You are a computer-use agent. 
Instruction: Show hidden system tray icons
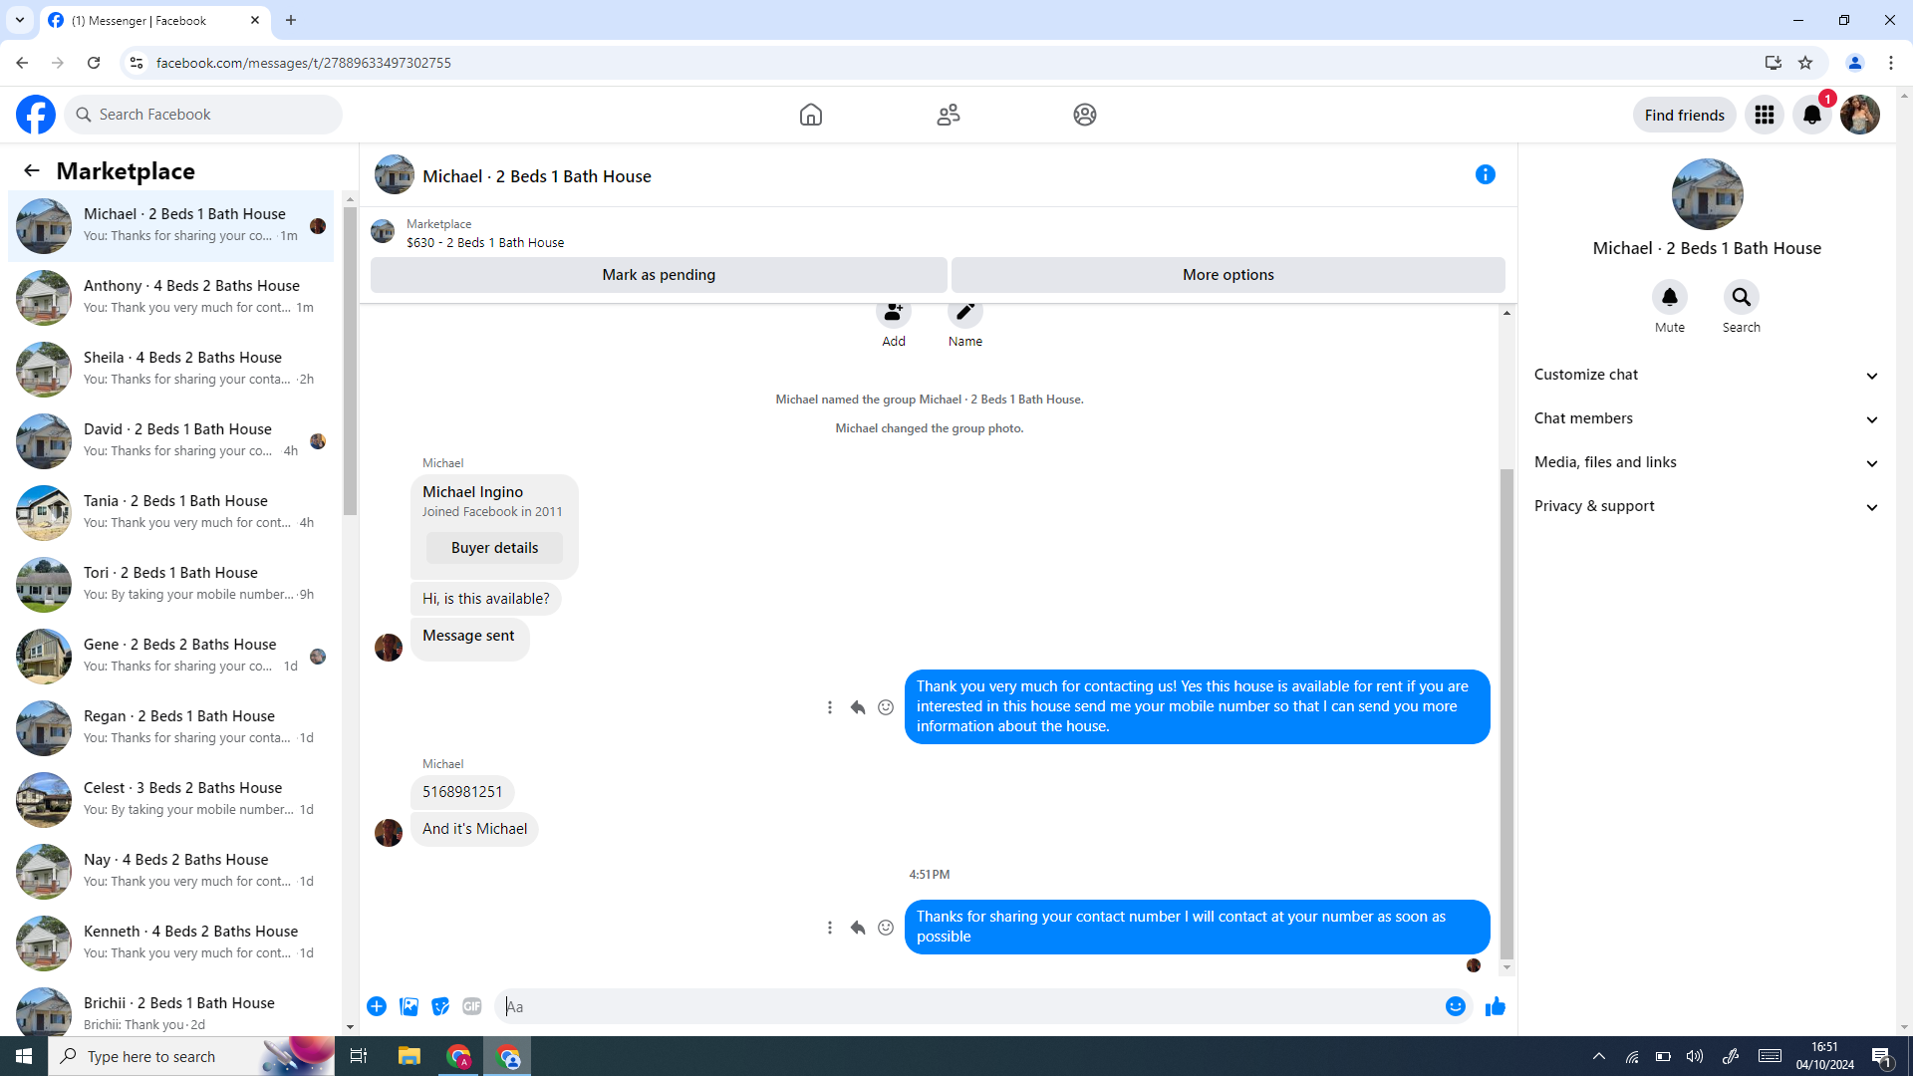pos(1599,1056)
